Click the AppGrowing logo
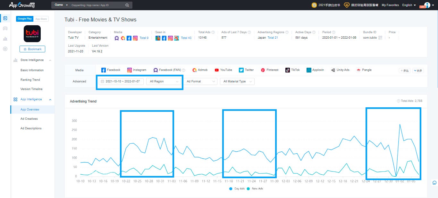 22,5
